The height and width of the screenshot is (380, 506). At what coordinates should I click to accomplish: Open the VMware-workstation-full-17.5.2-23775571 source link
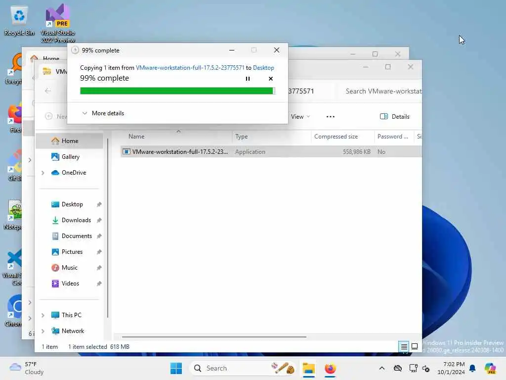(x=190, y=67)
